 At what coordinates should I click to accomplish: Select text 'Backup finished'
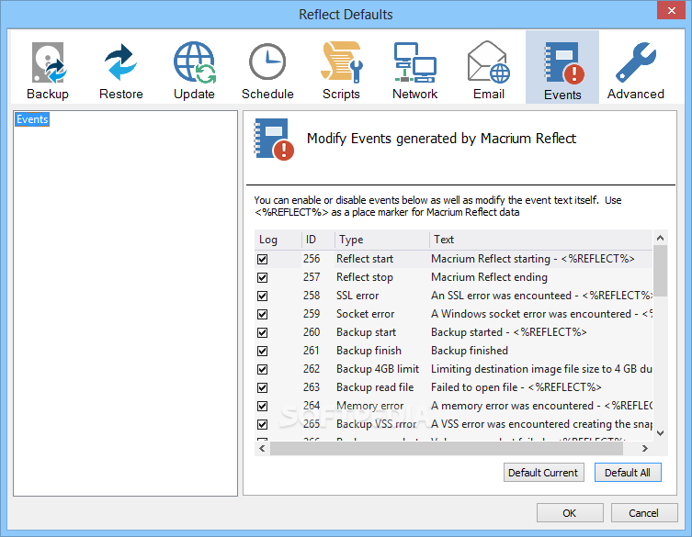click(470, 351)
